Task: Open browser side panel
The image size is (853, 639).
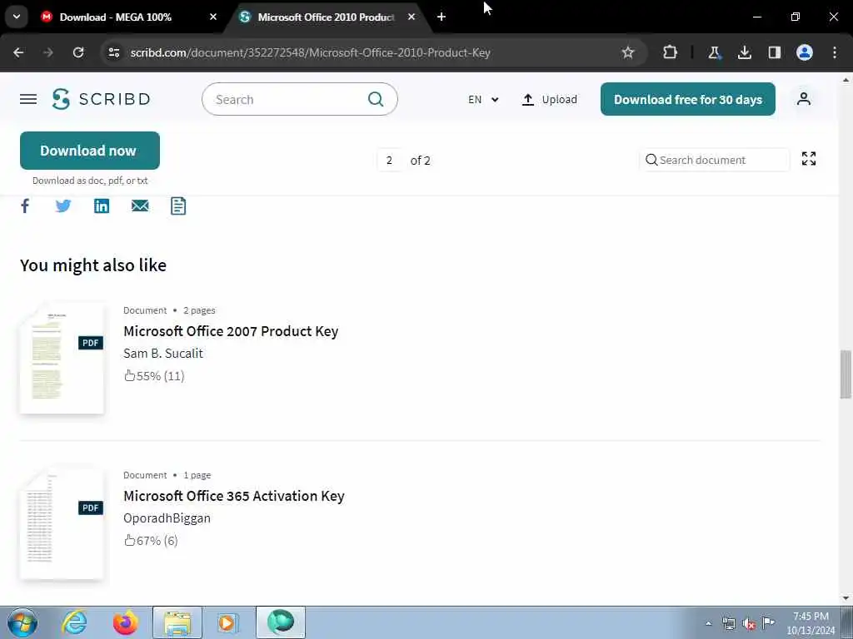Action: pyautogui.click(x=774, y=52)
